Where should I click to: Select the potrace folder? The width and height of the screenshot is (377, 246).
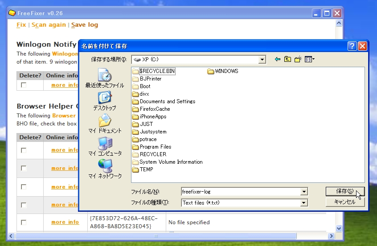point(144,139)
